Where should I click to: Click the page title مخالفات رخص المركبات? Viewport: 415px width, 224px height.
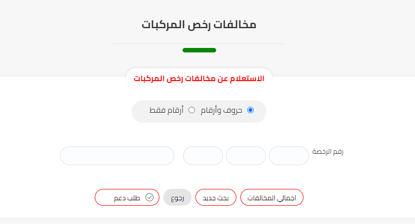[x=199, y=24]
